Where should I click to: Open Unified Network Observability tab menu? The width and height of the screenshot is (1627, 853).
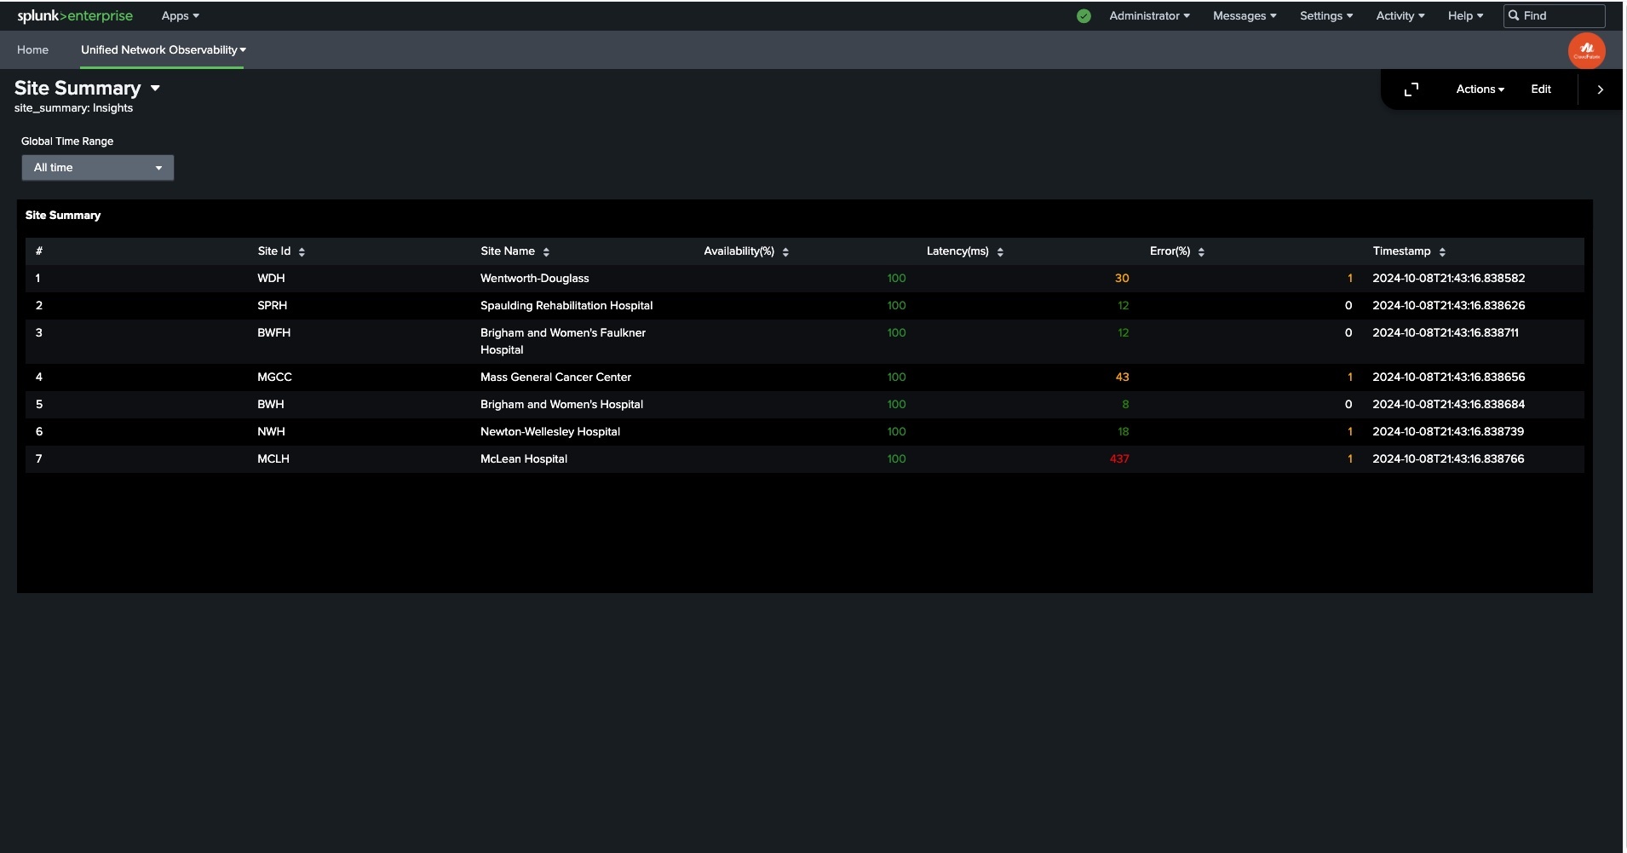163,50
